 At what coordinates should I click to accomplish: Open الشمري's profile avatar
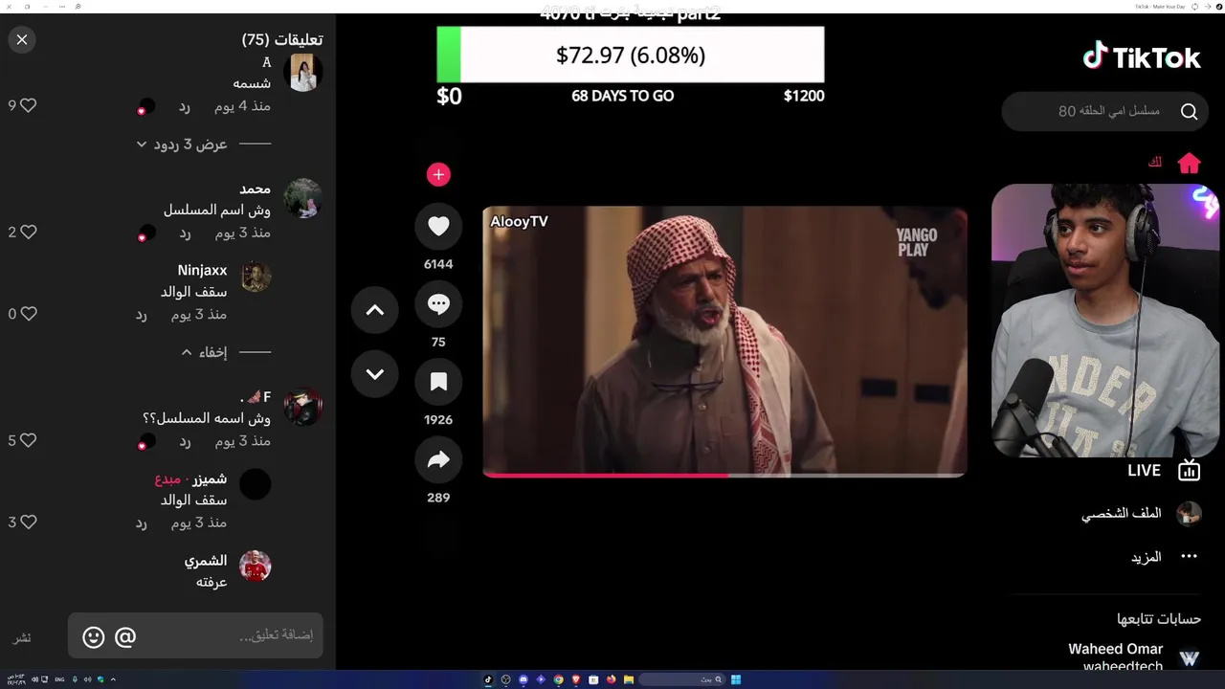[256, 567]
